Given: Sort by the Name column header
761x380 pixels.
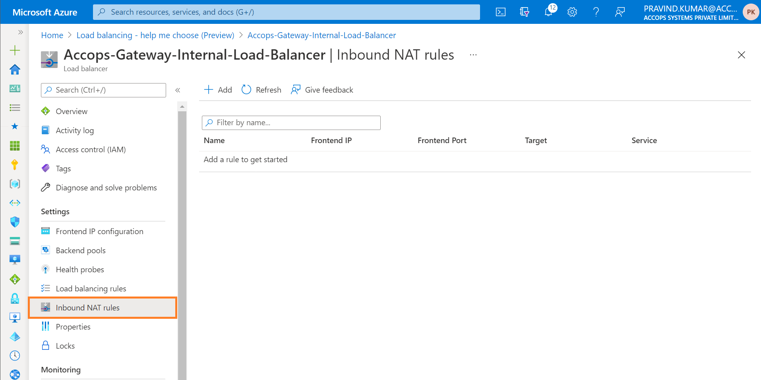Looking at the screenshot, I should [x=214, y=140].
